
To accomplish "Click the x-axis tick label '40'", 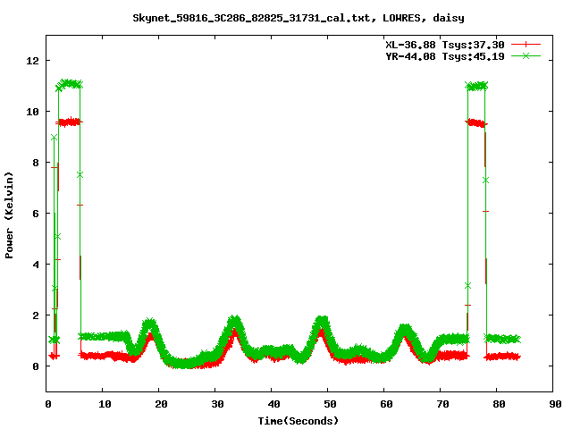I will 273,404.
